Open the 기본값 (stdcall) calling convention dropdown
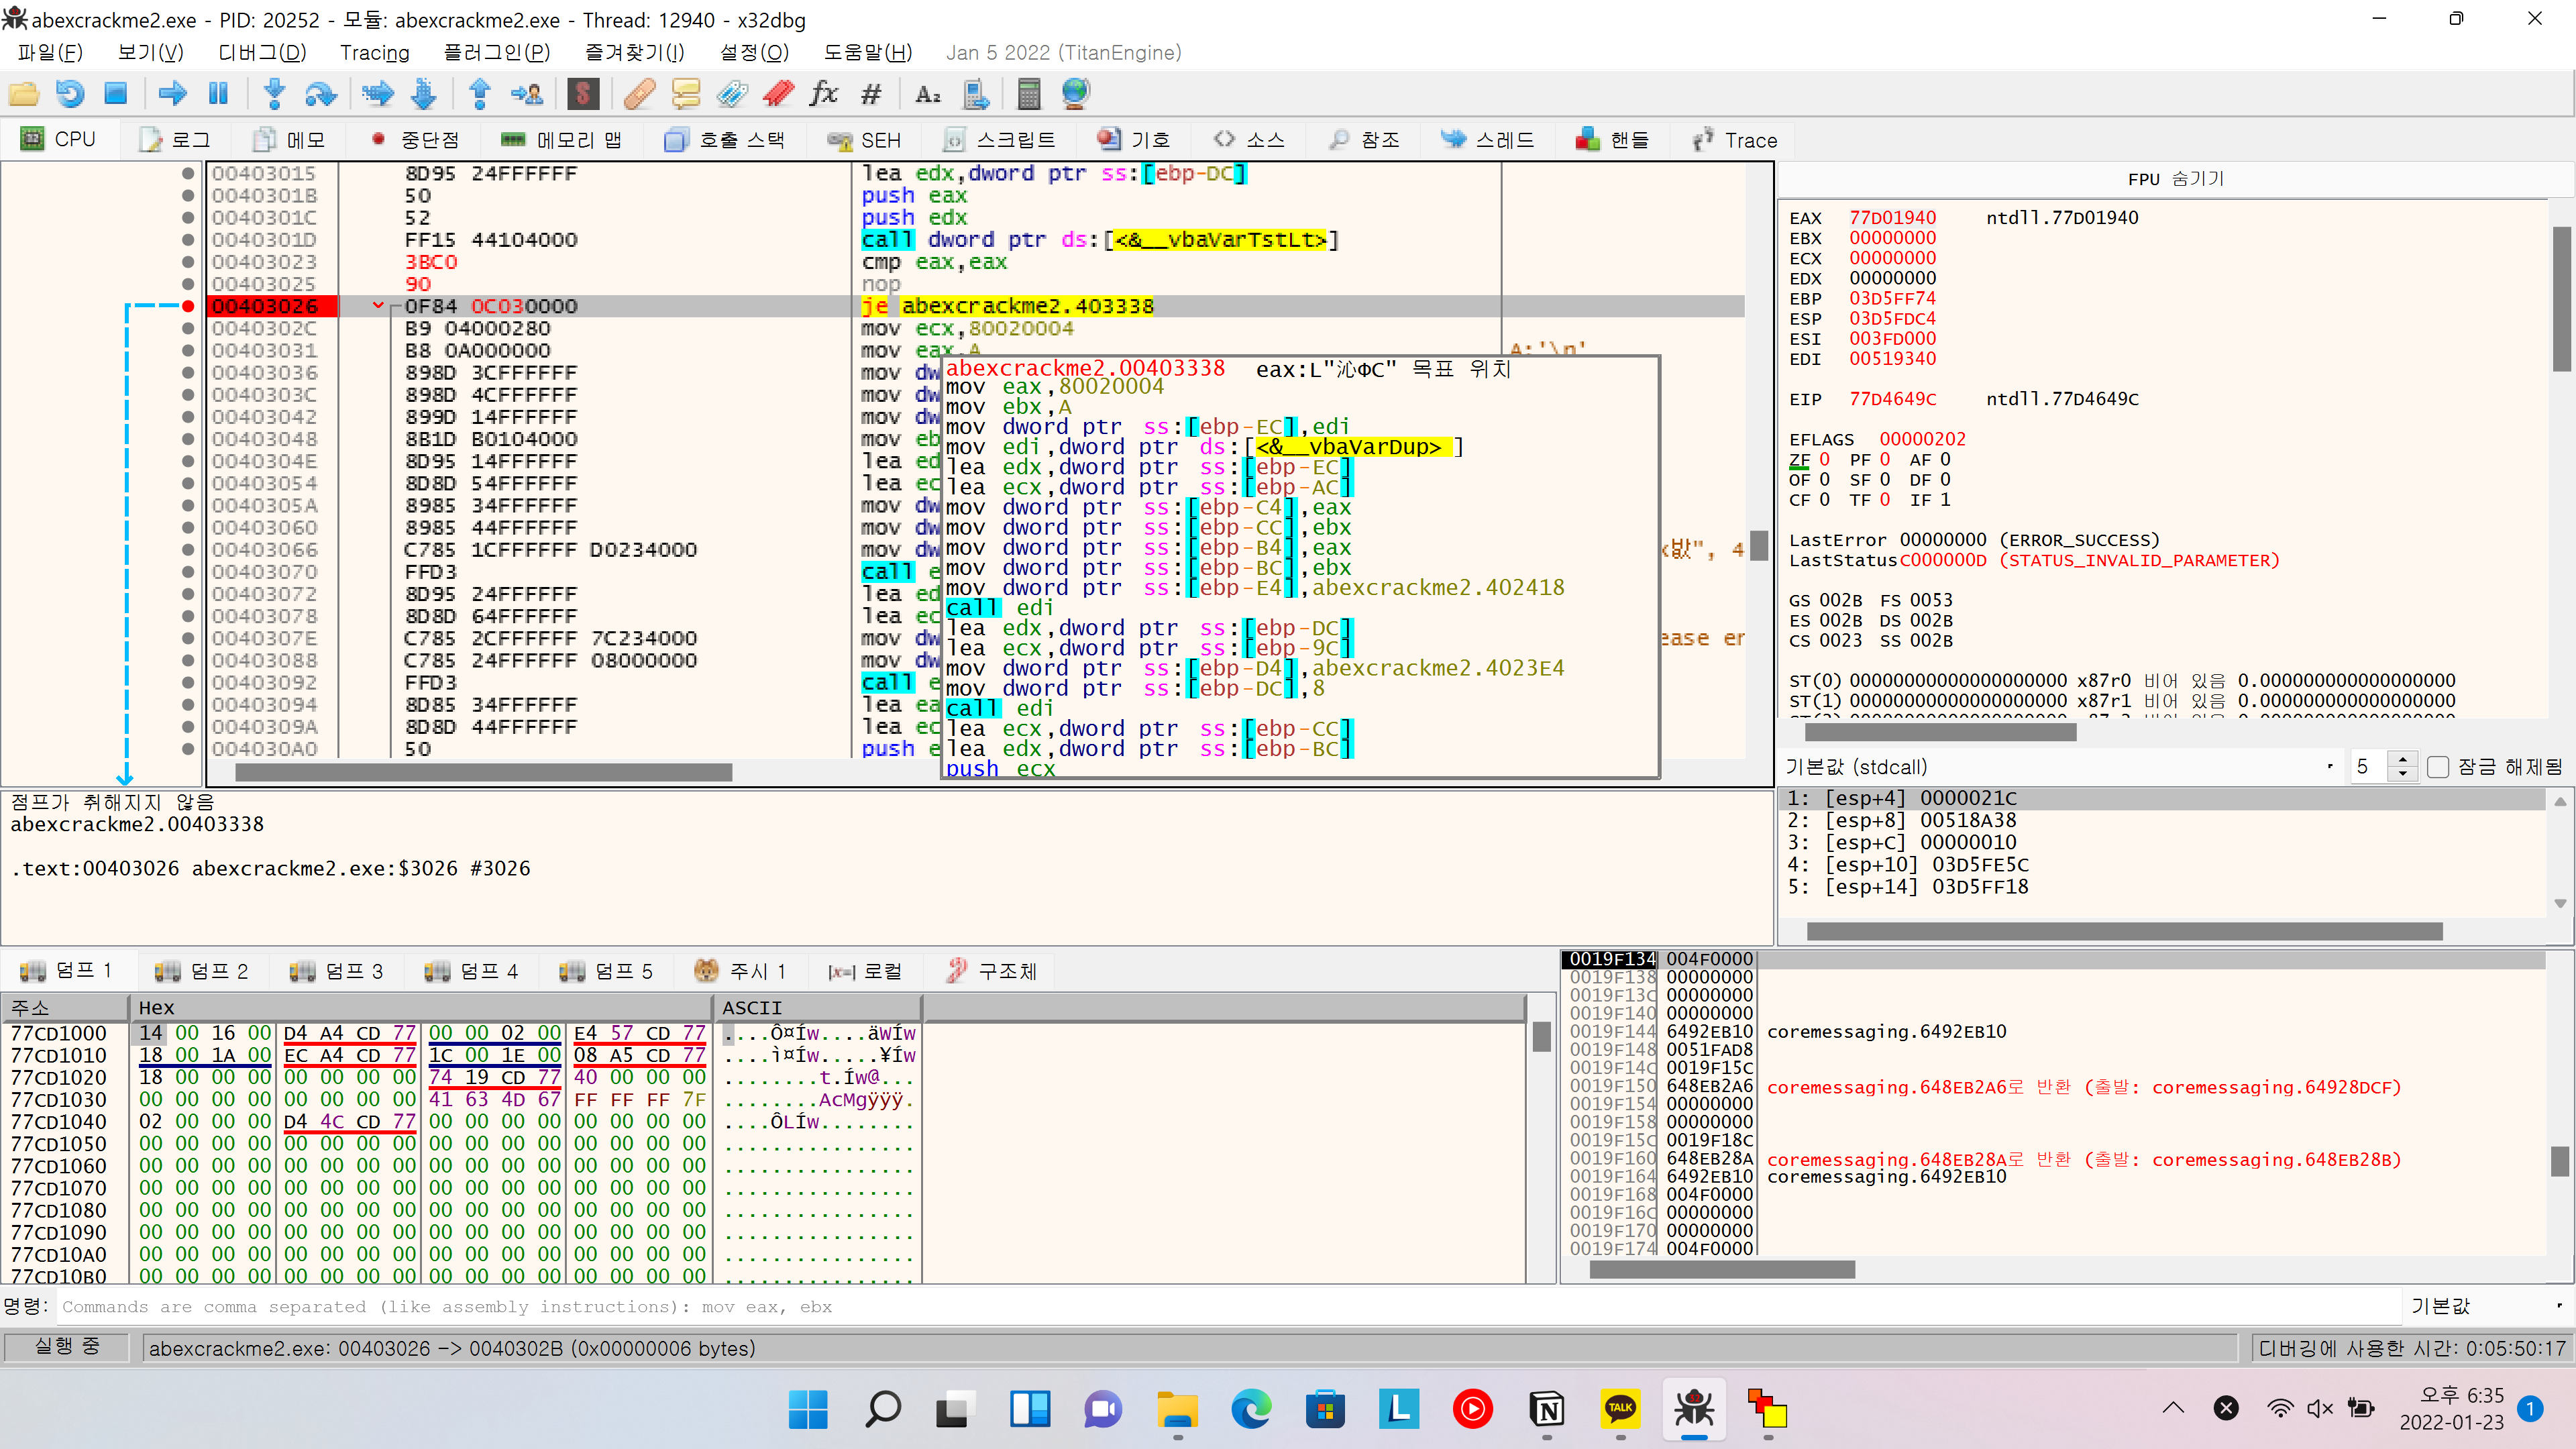Screen dimensions: 2576x1449 pos(2060,767)
